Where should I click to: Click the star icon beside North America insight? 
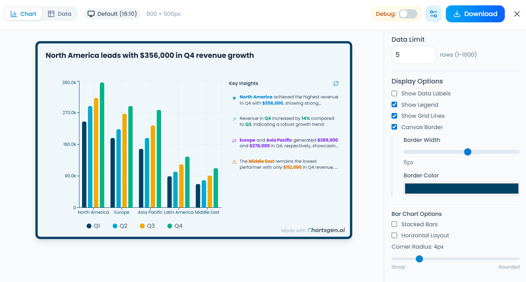(x=234, y=98)
